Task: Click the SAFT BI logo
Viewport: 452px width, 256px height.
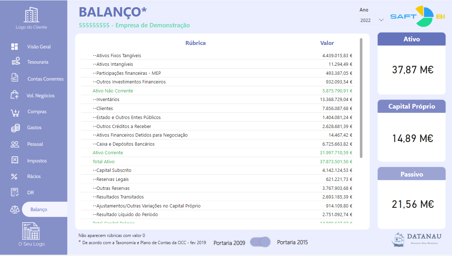Action: tap(417, 16)
